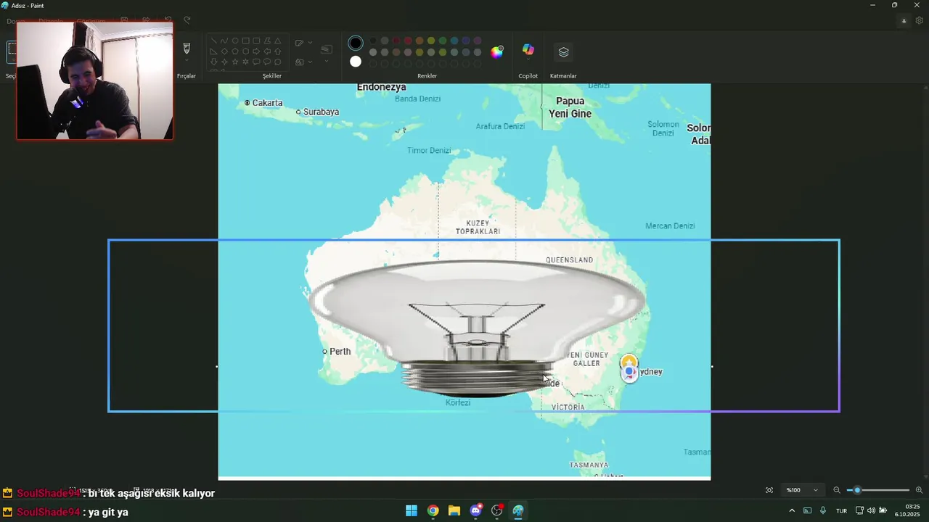Open Discord from taskbar

[x=475, y=510]
